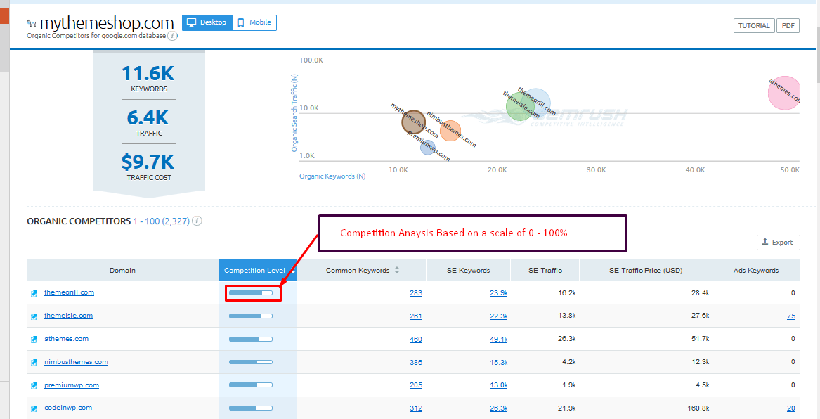Open 312 common keywords for codeinwp.com
Viewport: 820px width, 419px height.
(x=416, y=408)
